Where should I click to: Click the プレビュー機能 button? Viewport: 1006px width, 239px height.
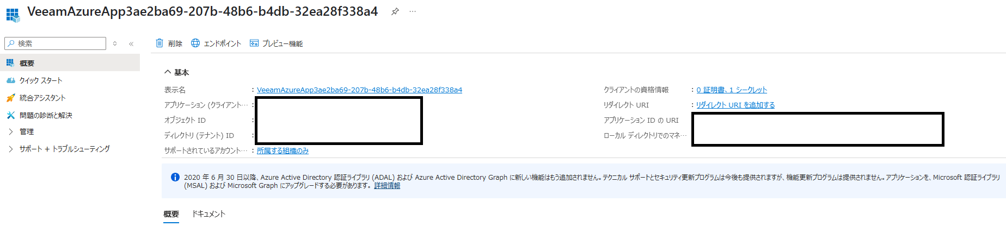pos(276,43)
